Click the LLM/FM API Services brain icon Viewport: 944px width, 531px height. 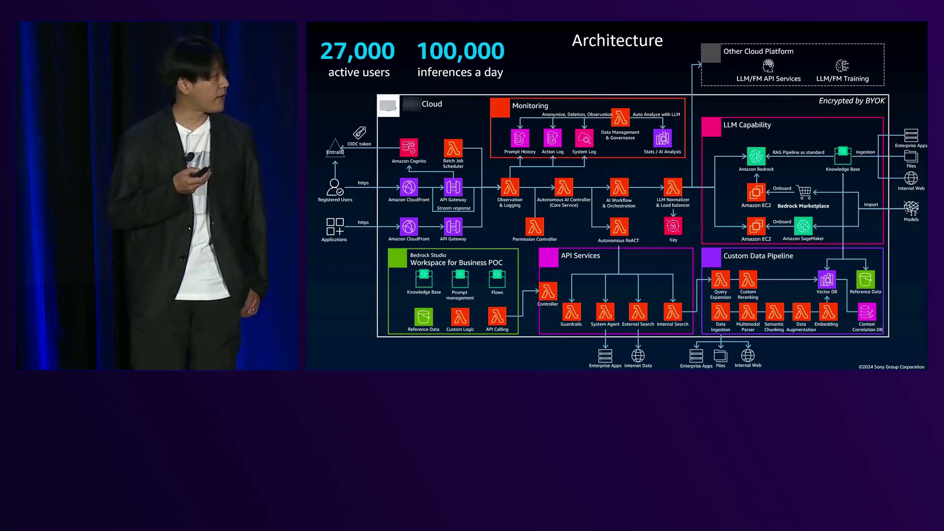(x=768, y=65)
